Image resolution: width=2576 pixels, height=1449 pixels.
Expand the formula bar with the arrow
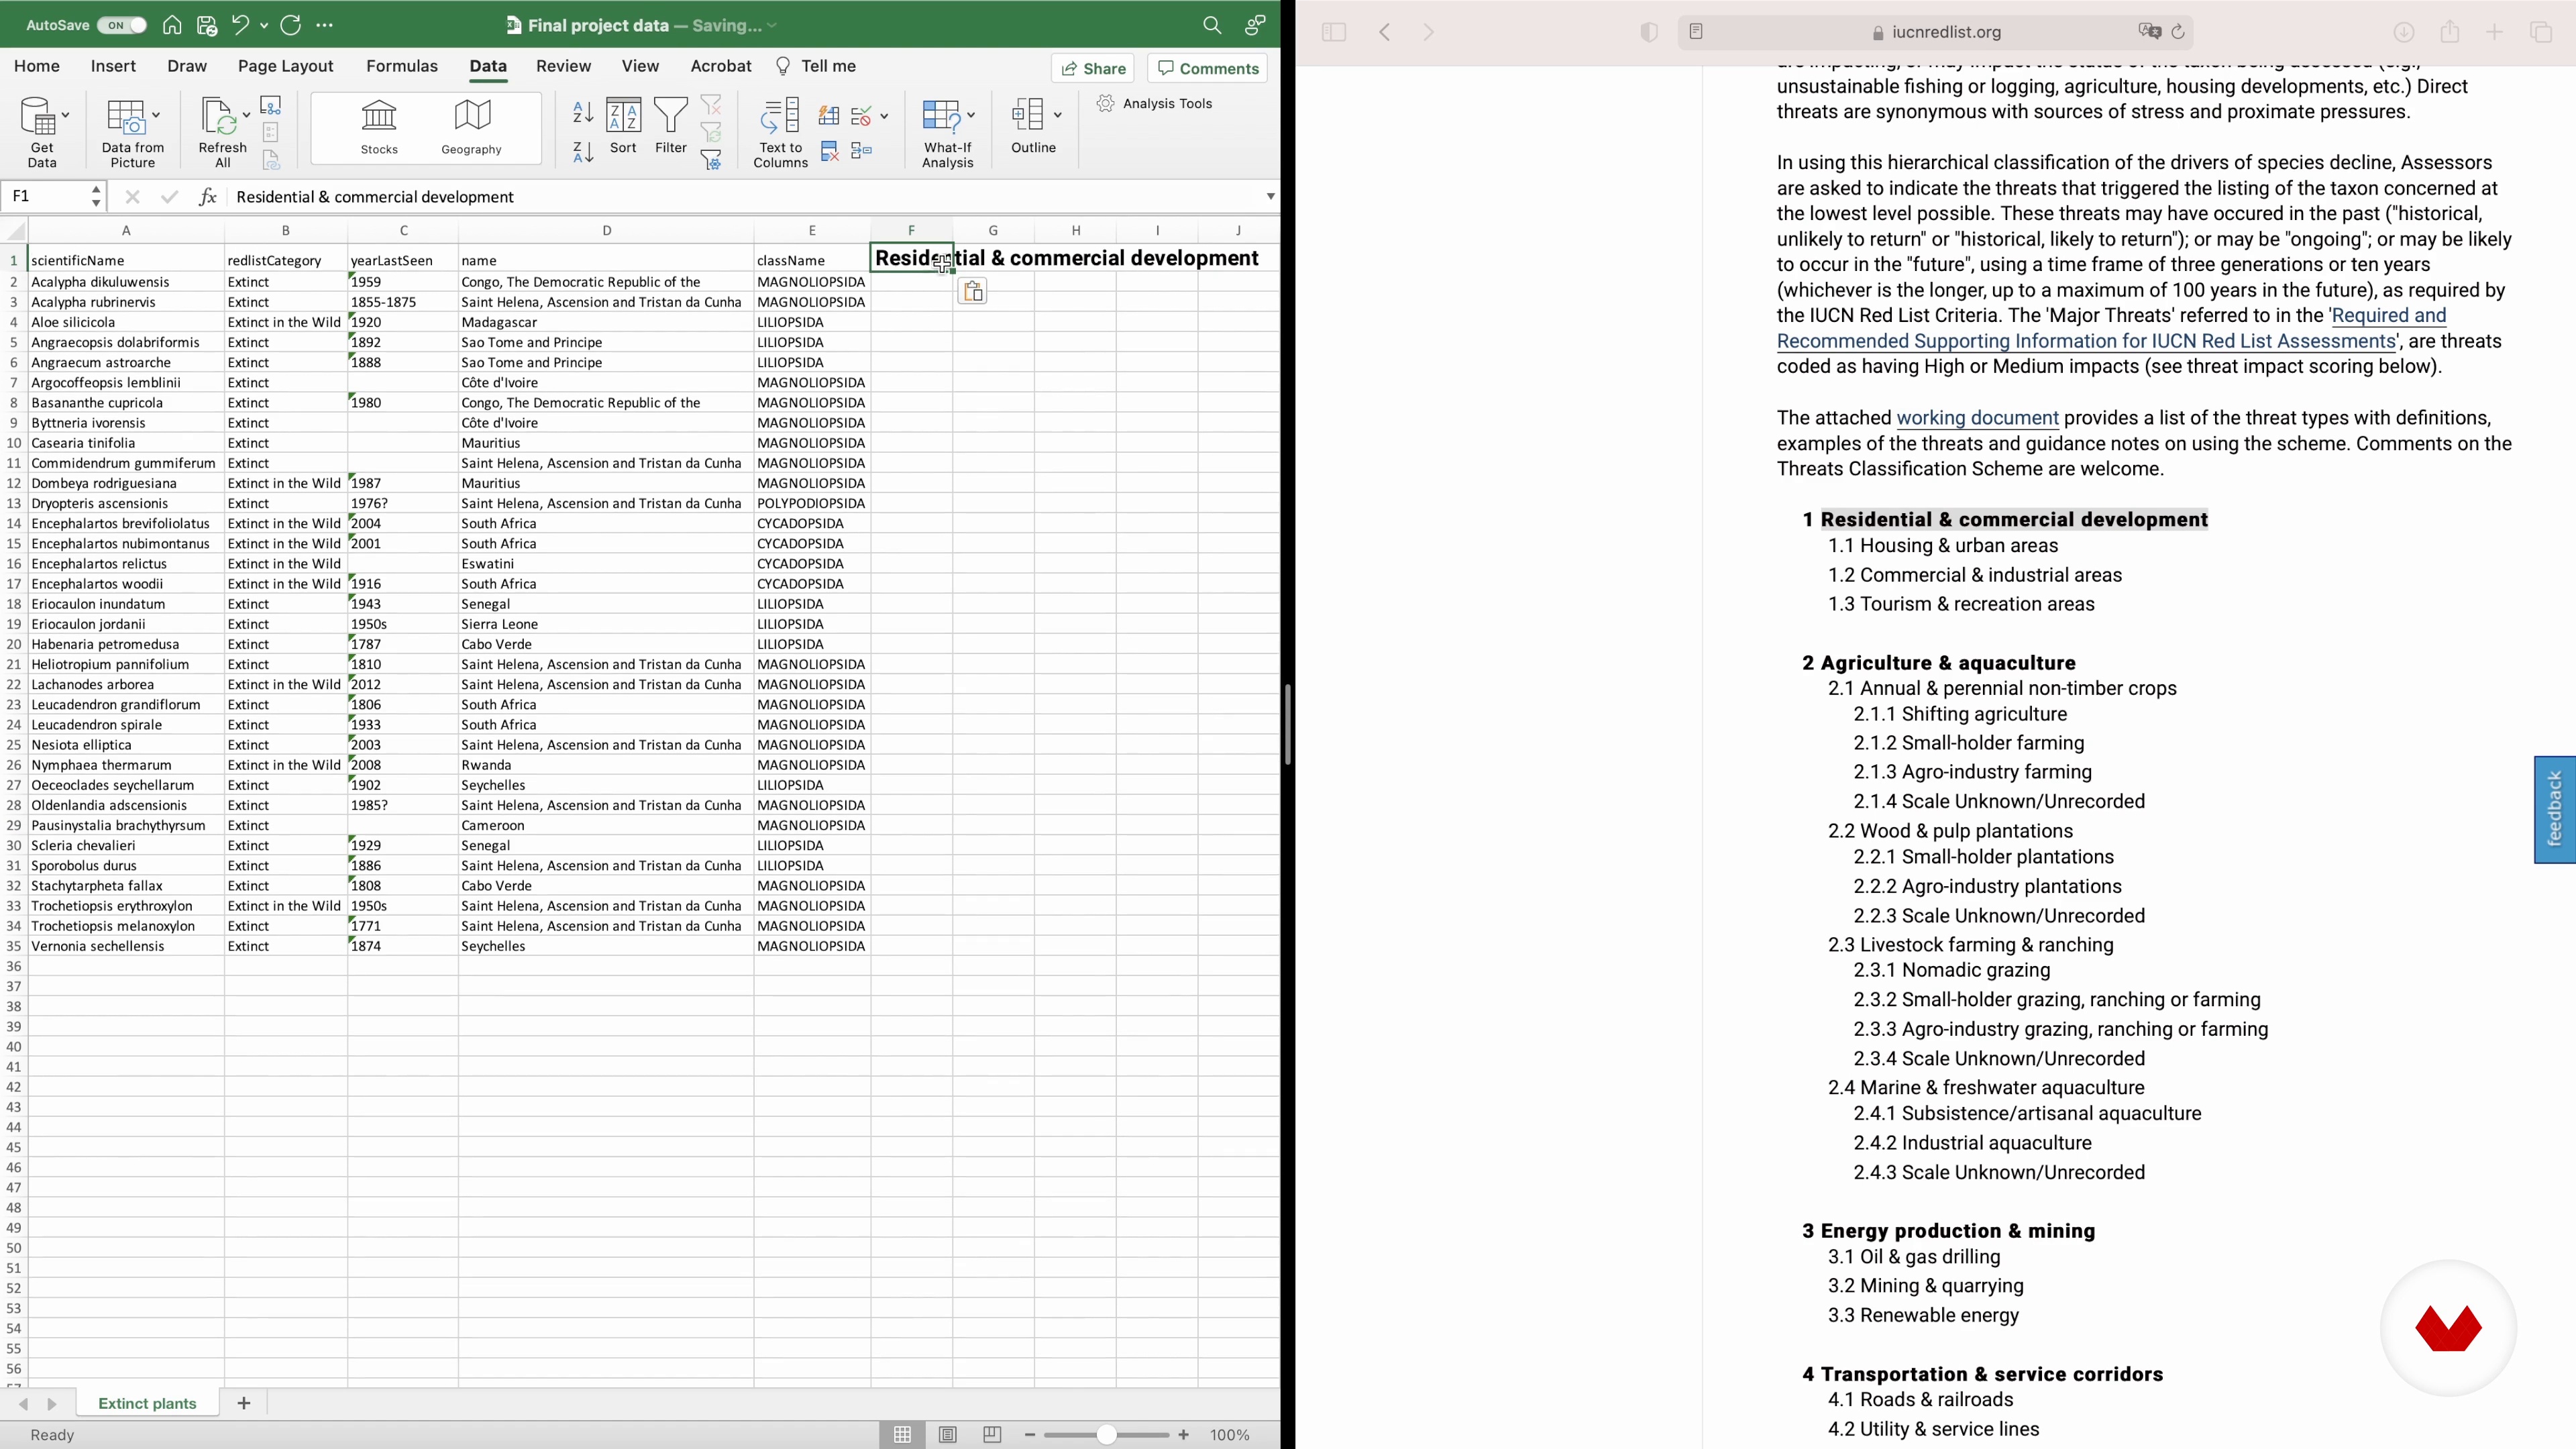1270,196
